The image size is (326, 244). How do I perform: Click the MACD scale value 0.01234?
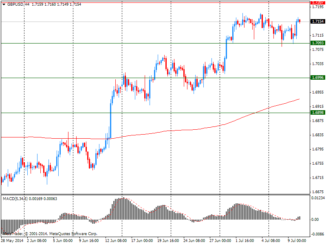coord(318,198)
